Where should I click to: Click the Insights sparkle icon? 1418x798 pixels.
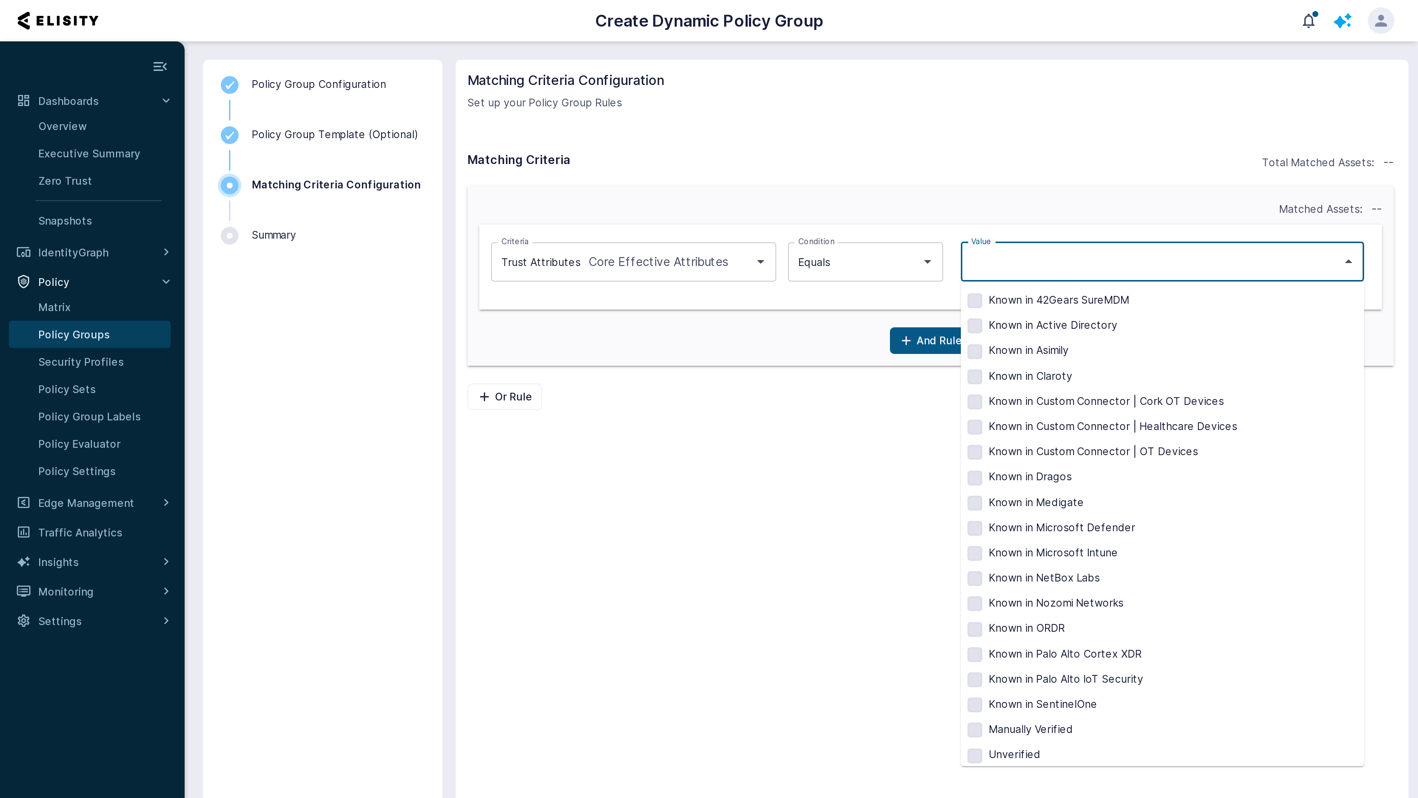tap(23, 562)
